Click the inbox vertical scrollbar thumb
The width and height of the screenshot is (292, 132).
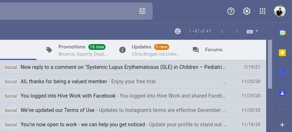pyautogui.click(x=270, y=64)
